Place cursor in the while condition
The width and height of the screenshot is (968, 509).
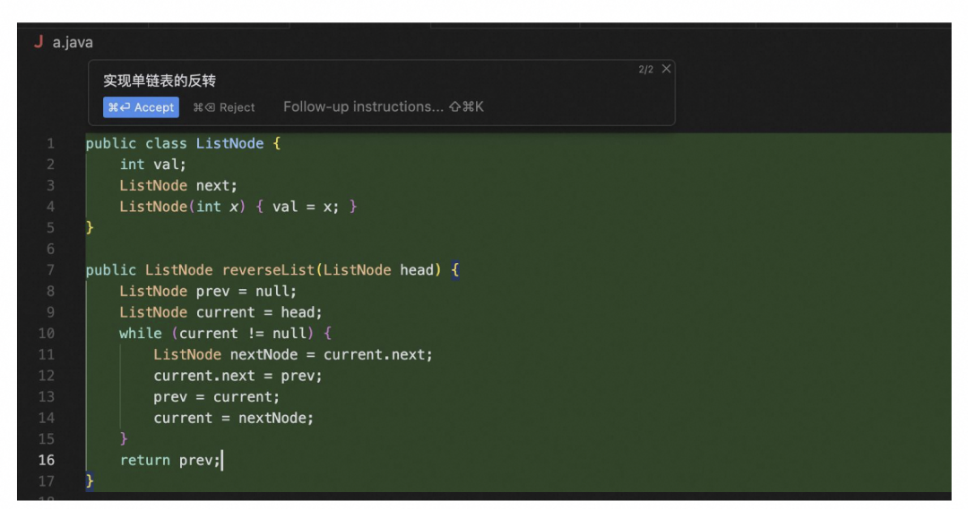(x=245, y=334)
